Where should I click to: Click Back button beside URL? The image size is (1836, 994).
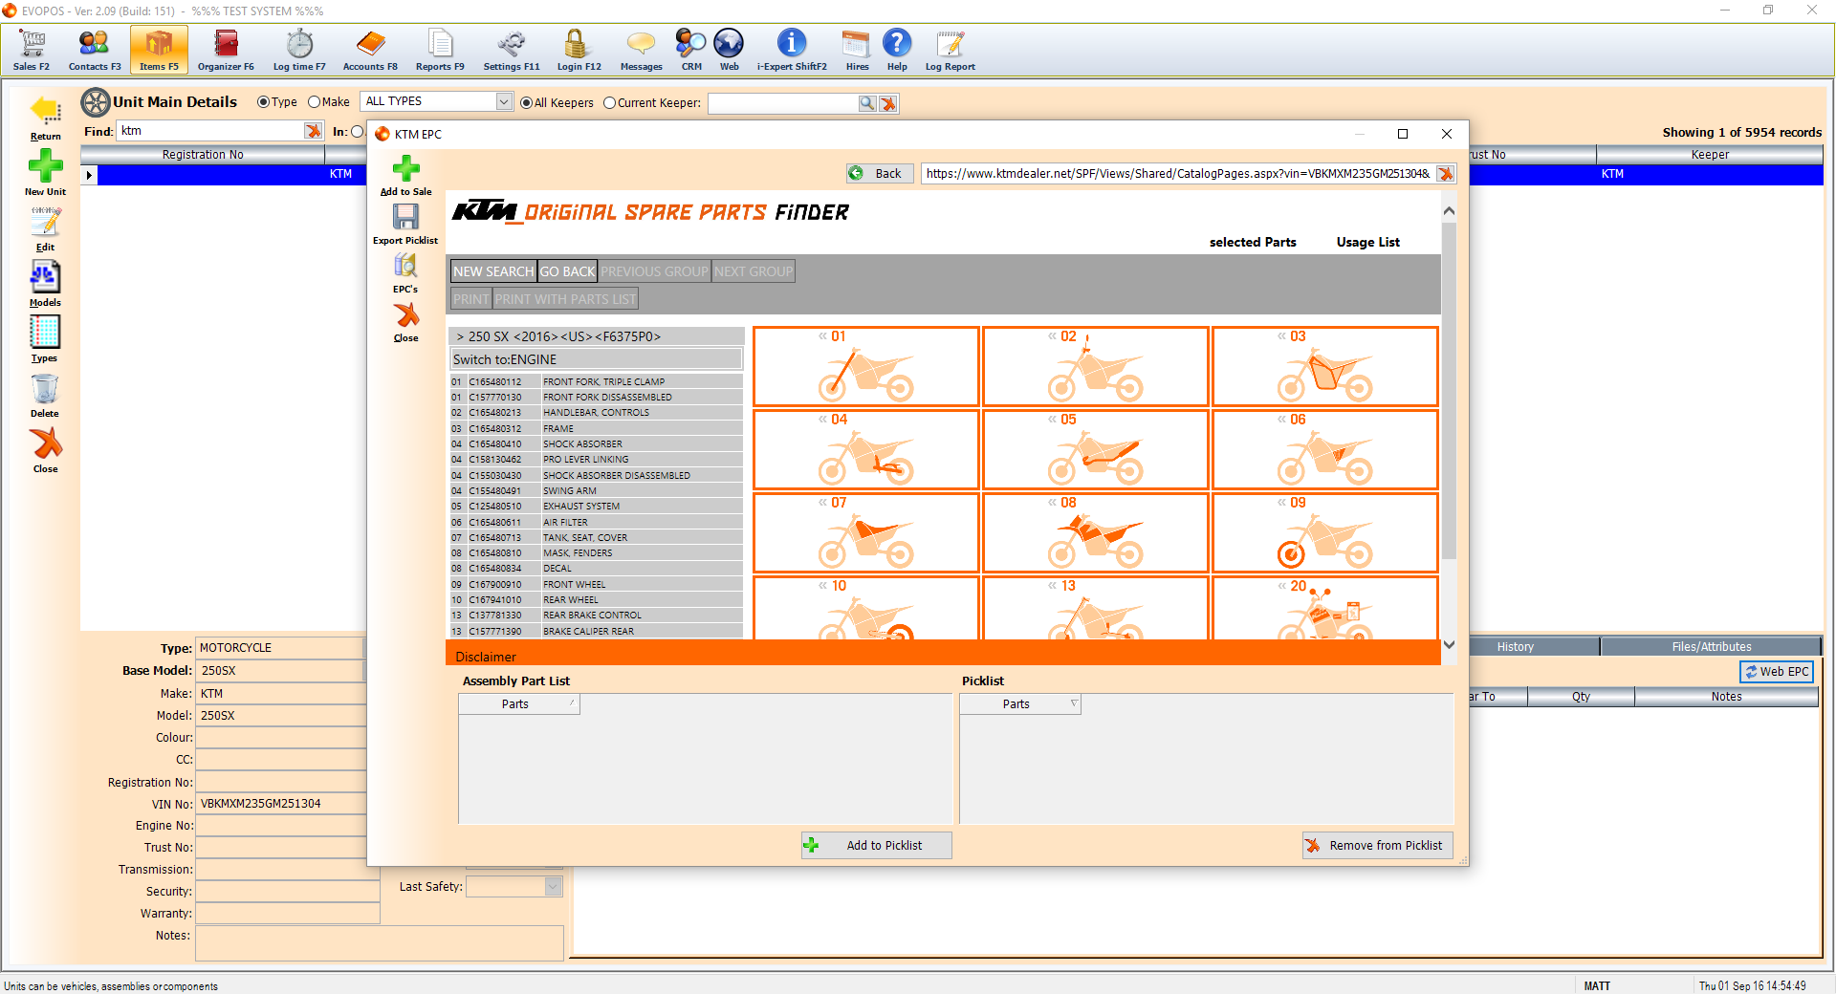pos(880,173)
